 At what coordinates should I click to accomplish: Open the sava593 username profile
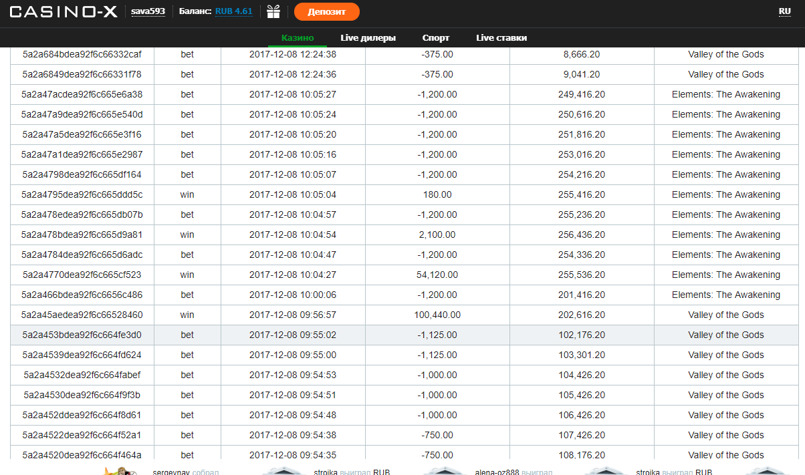pos(148,11)
